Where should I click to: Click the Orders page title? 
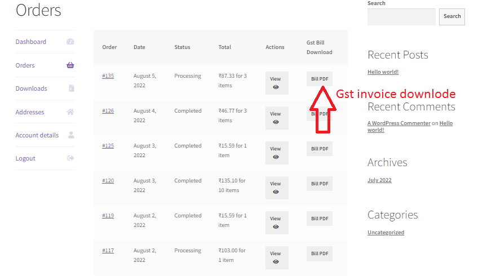click(x=38, y=10)
